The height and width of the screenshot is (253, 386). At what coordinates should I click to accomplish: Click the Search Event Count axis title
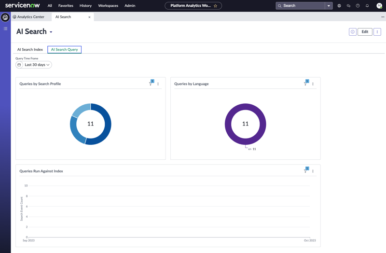pyautogui.click(x=21, y=209)
